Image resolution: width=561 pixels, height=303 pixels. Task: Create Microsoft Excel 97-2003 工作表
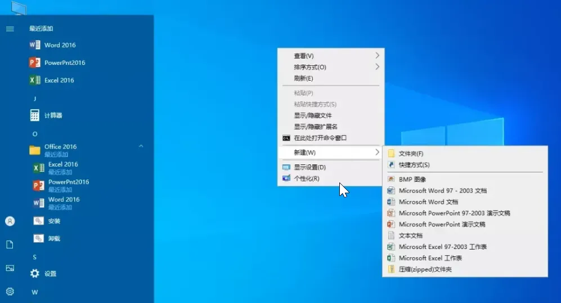(x=465, y=247)
